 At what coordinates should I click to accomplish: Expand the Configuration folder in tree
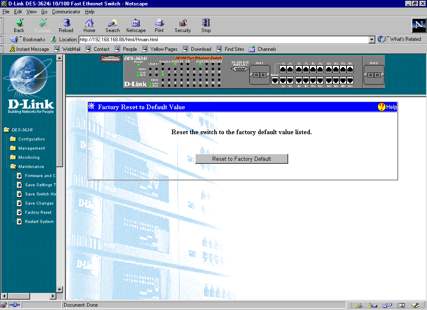click(13, 139)
